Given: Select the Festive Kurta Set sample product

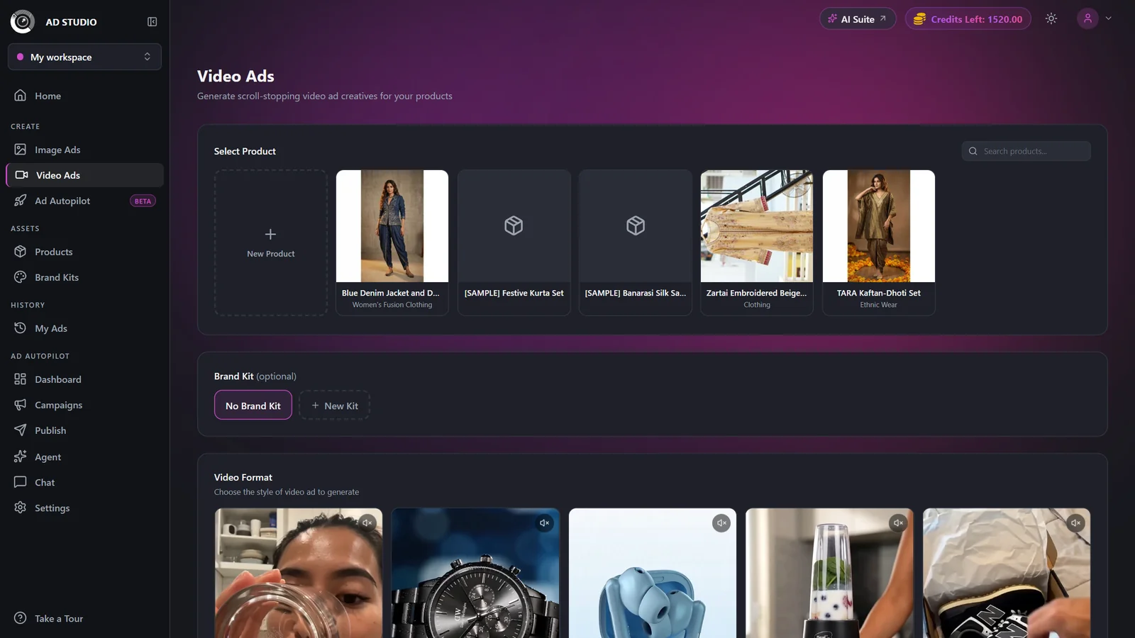Looking at the screenshot, I should [x=514, y=242].
